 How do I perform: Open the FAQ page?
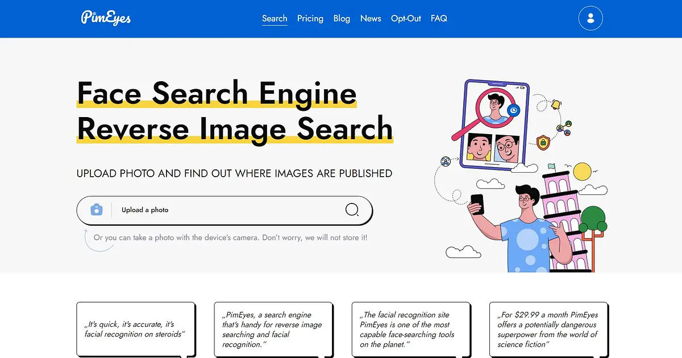coord(439,18)
